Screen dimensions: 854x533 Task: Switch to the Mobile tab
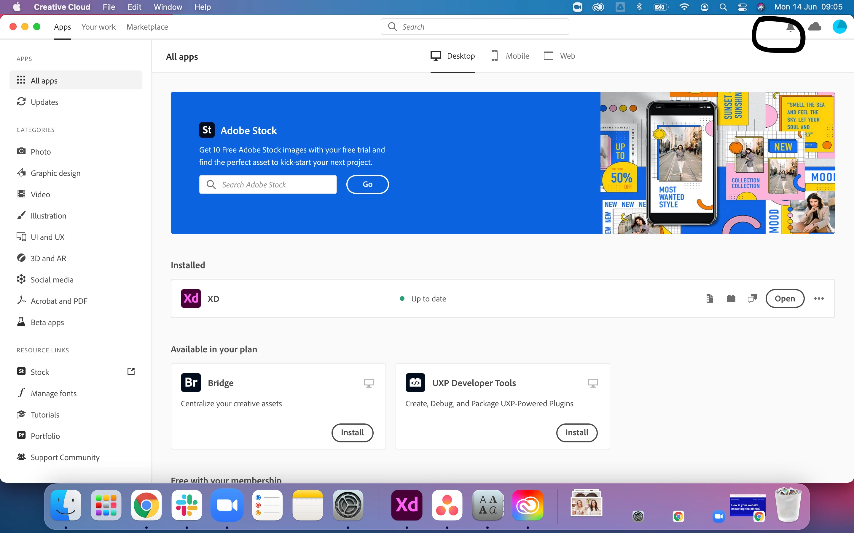click(x=510, y=56)
